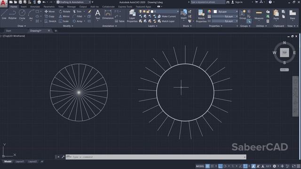Open the Parametric ribbon tab
Viewport: 301px width, 169px height.
click(49, 7)
